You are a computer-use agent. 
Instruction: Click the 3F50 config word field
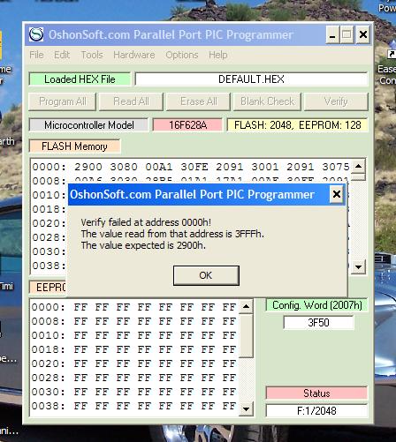[318, 323]
